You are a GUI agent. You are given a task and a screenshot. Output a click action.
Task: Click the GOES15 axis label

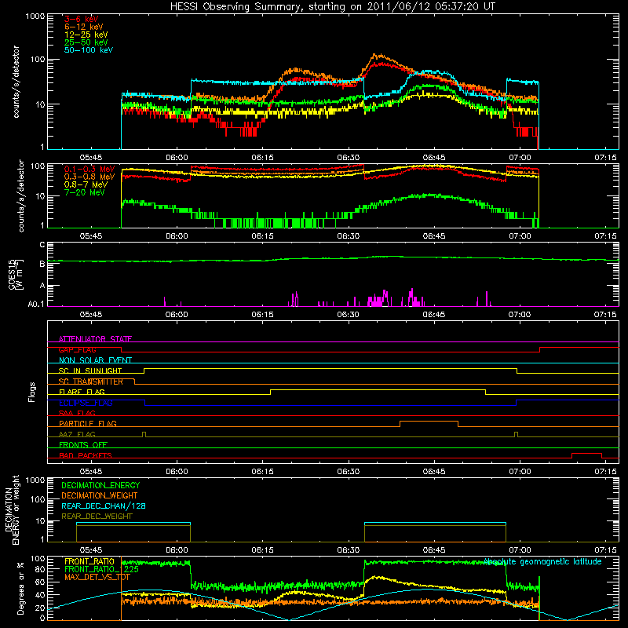[16, 274]
